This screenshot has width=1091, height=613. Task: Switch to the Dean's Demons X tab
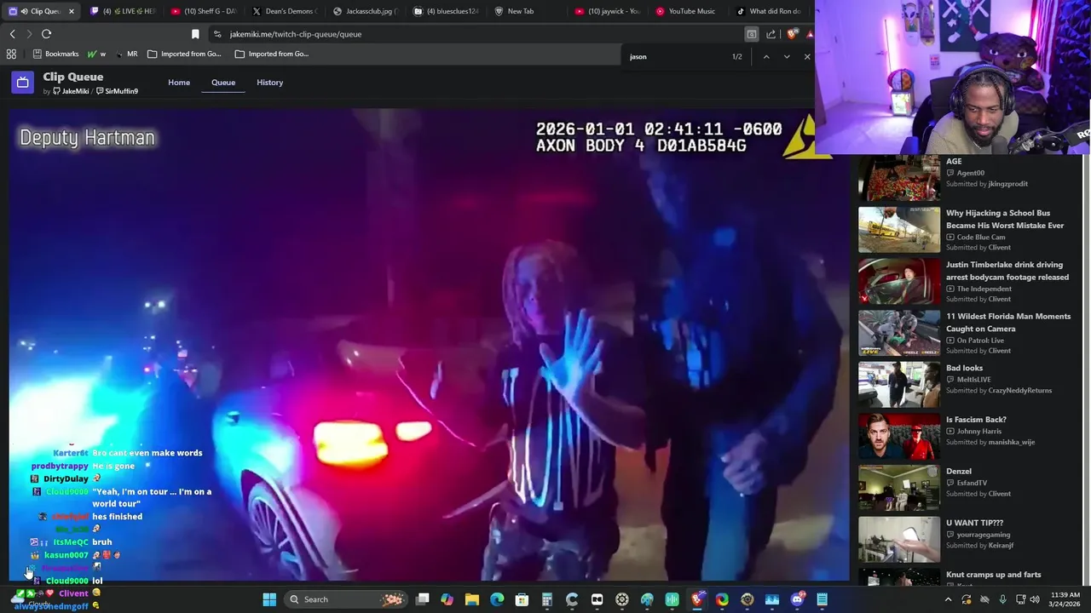pos(285,11)
